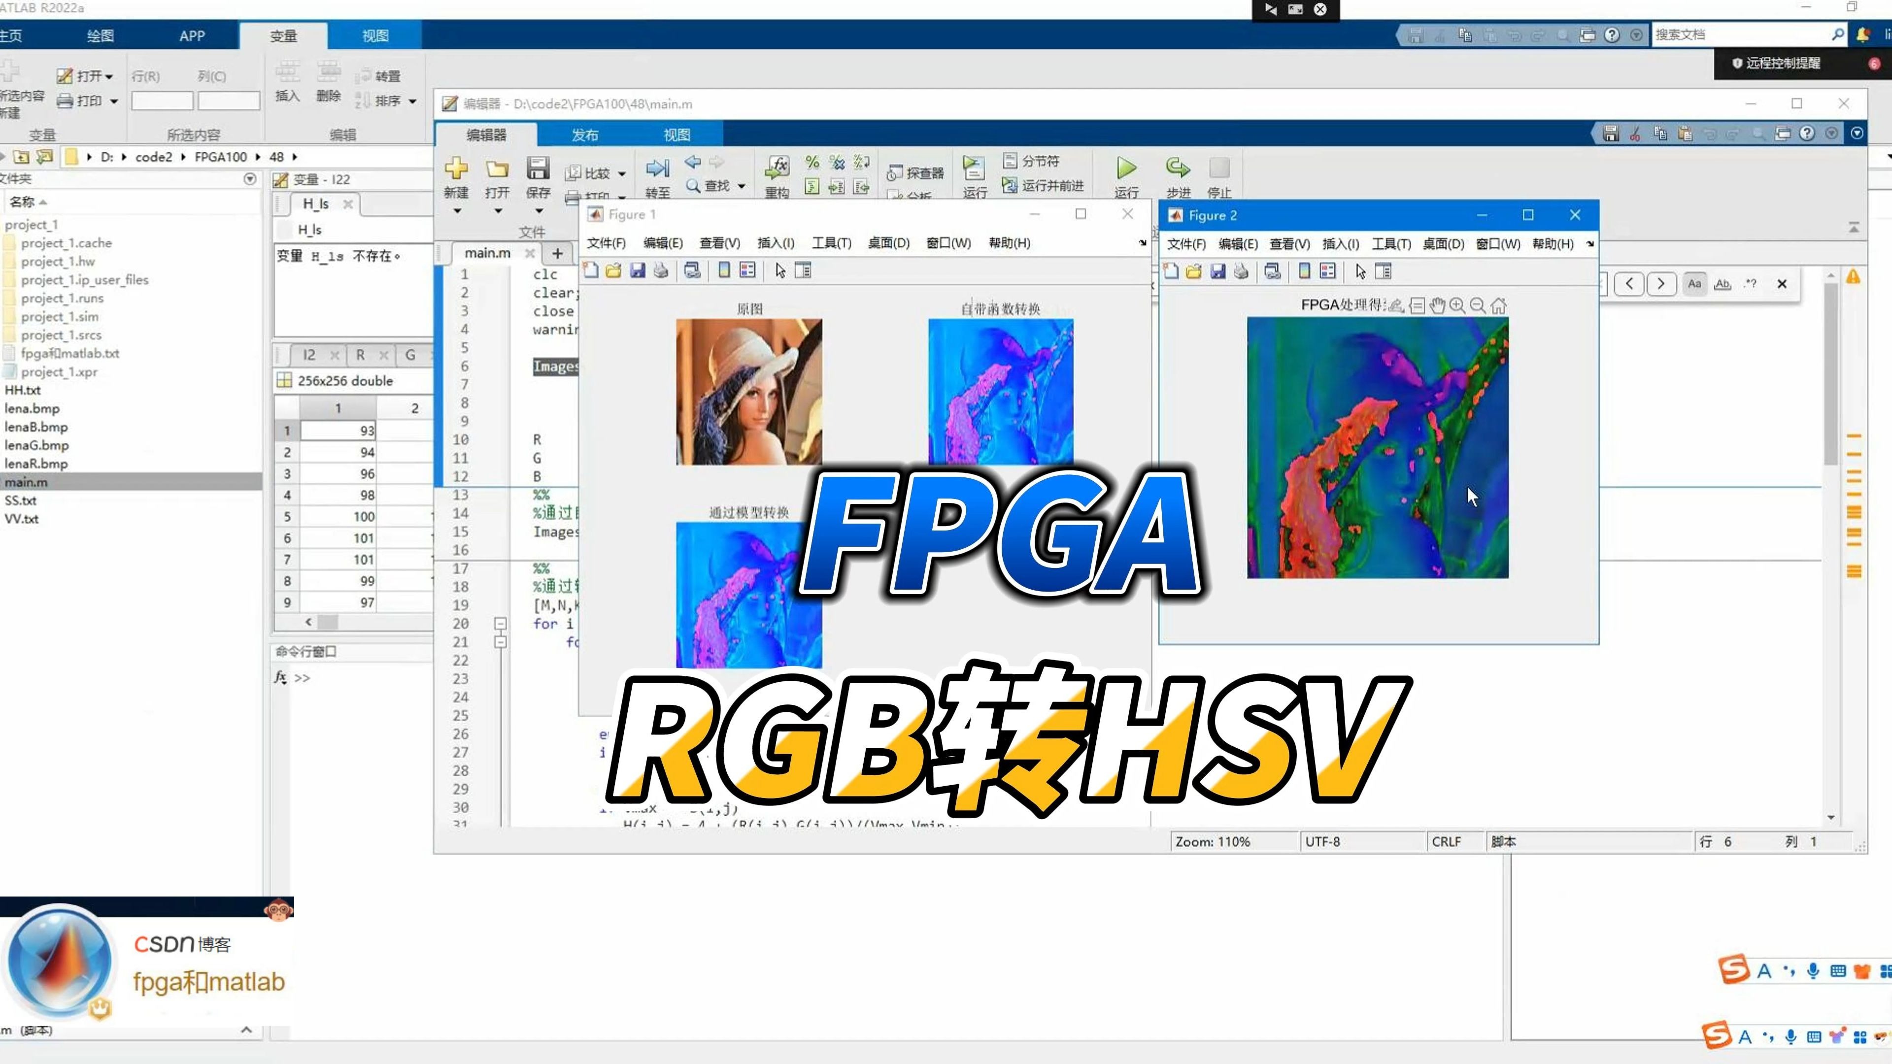Image resolution: width=1892 pixels, height=1064 pixels.
Task: Click the restore view home icon in Figure 2
Action: click(1498, 305)
